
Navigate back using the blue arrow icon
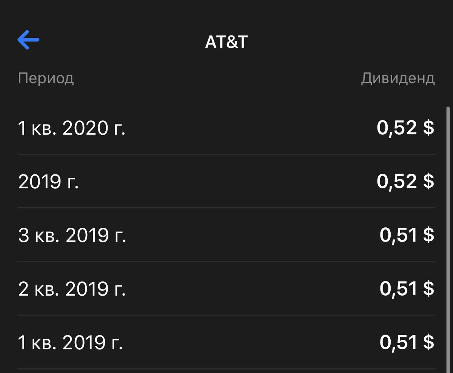[28, 40]
